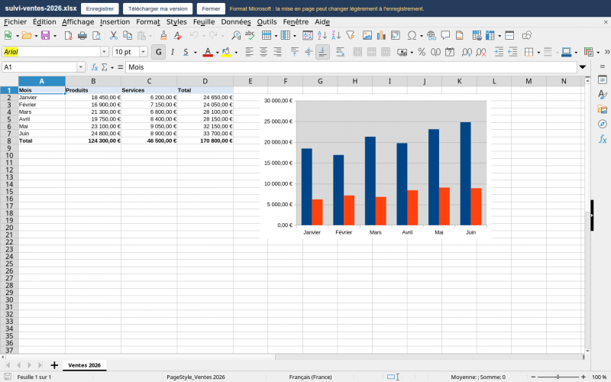
Task: Toggle align bottom
Action: tap(322, 52)
